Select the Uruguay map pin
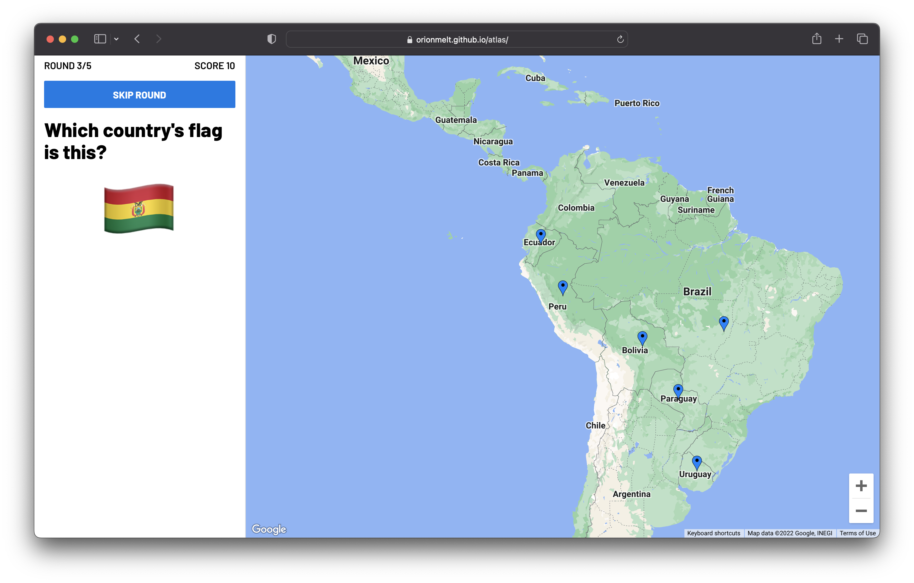Viewport: 914px width, 583px height. tap(696, 462)
